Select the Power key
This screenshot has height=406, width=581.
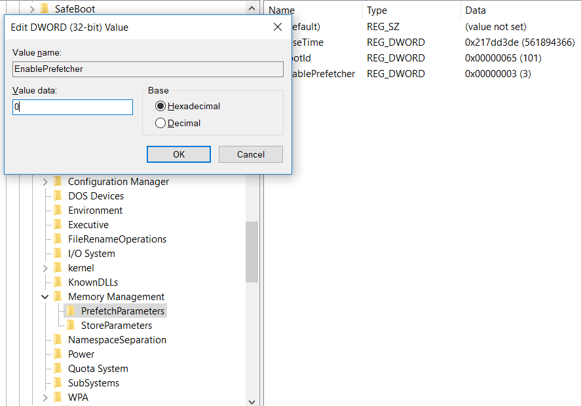pyautogui.click(x=81, y=354)
